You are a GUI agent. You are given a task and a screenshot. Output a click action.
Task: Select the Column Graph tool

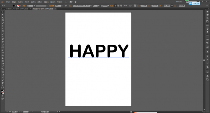tap(3, 75)
